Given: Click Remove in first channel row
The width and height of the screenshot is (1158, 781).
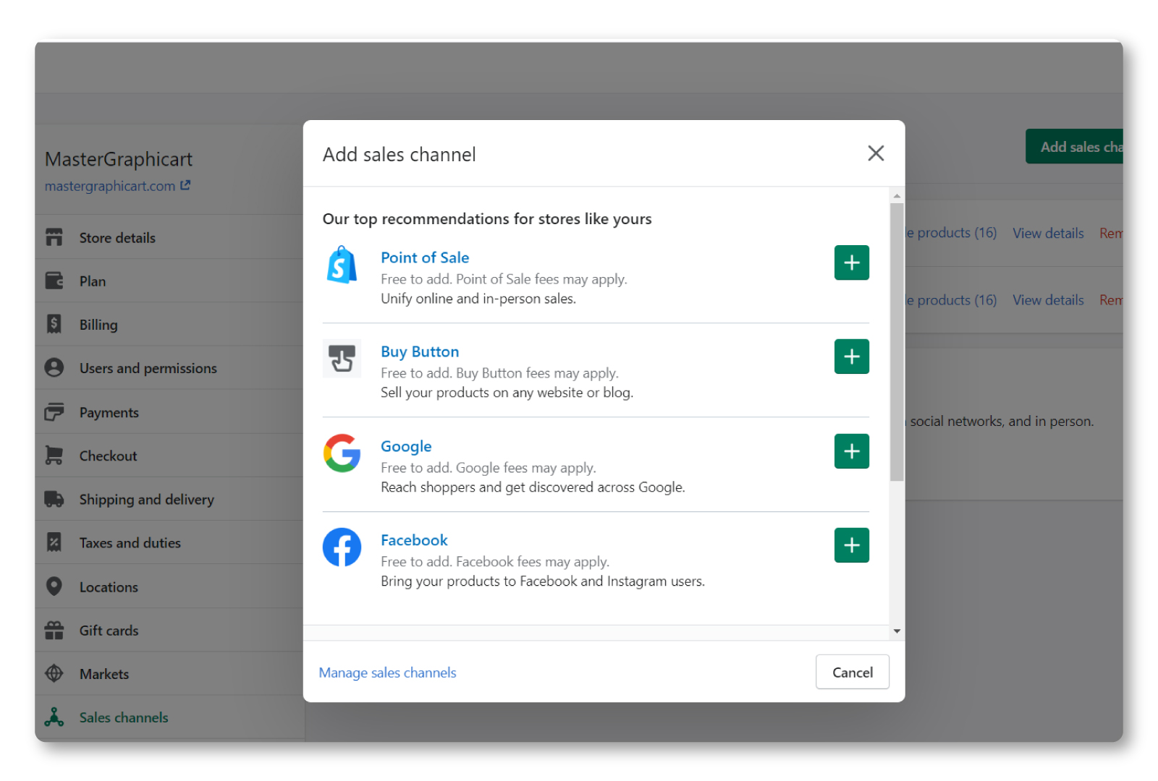Looking at the screenshot, I should (1111, 233).
